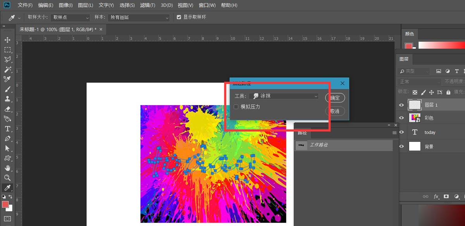
Task: Pick a color from the red color ramp
Action: tap(441, 45)
